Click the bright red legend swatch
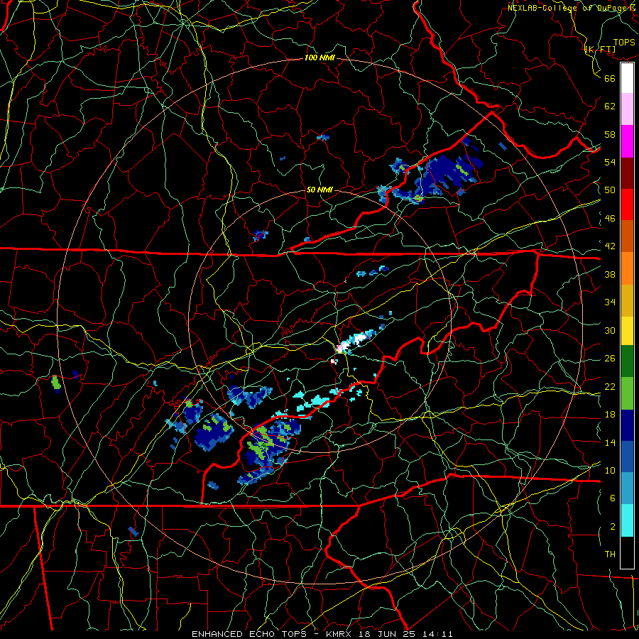The height and width of the screenshot is (639, 639). coord(627,204)
